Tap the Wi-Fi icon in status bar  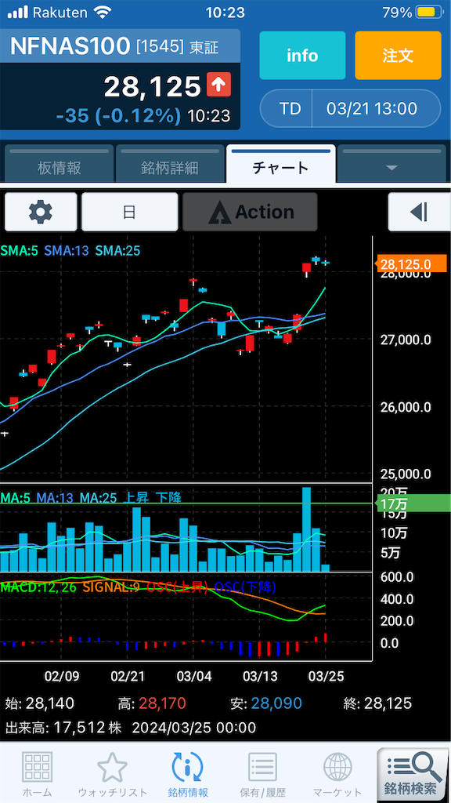coord(103,13)
